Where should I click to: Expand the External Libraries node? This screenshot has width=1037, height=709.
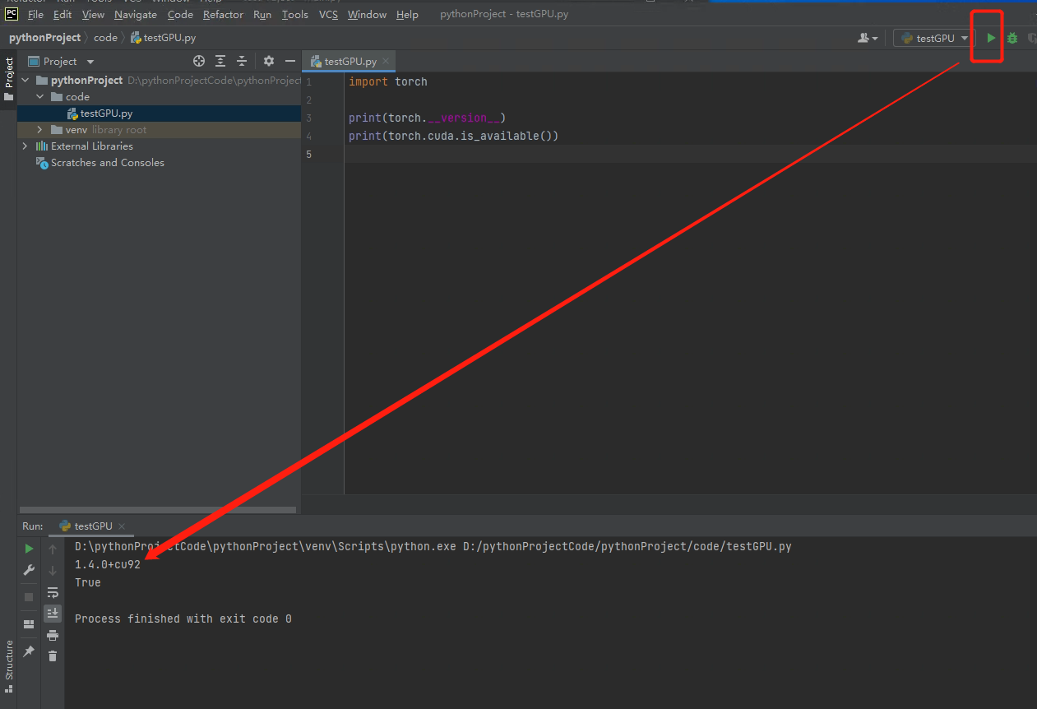25,146
